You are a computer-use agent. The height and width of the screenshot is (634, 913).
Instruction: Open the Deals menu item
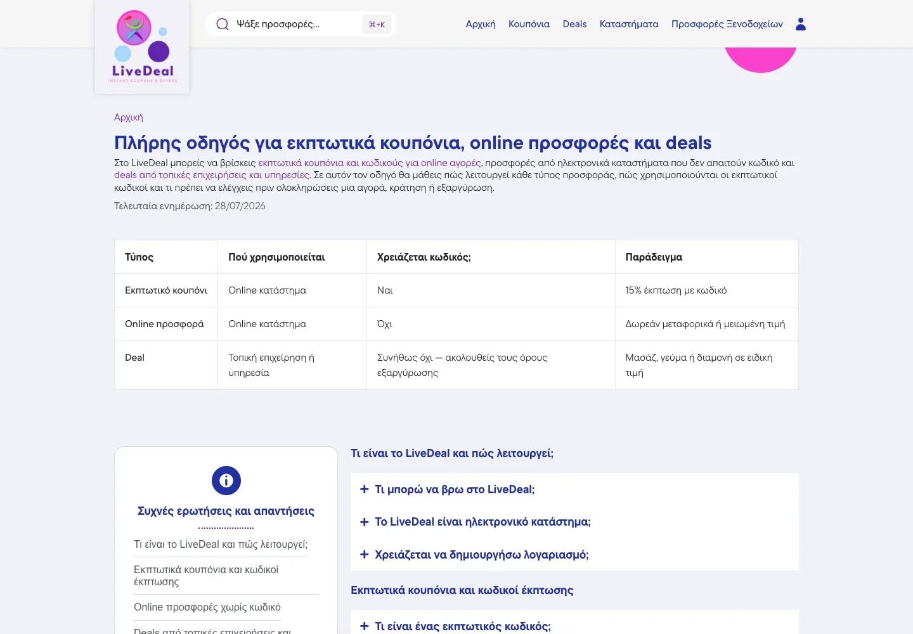pos(574,24)
